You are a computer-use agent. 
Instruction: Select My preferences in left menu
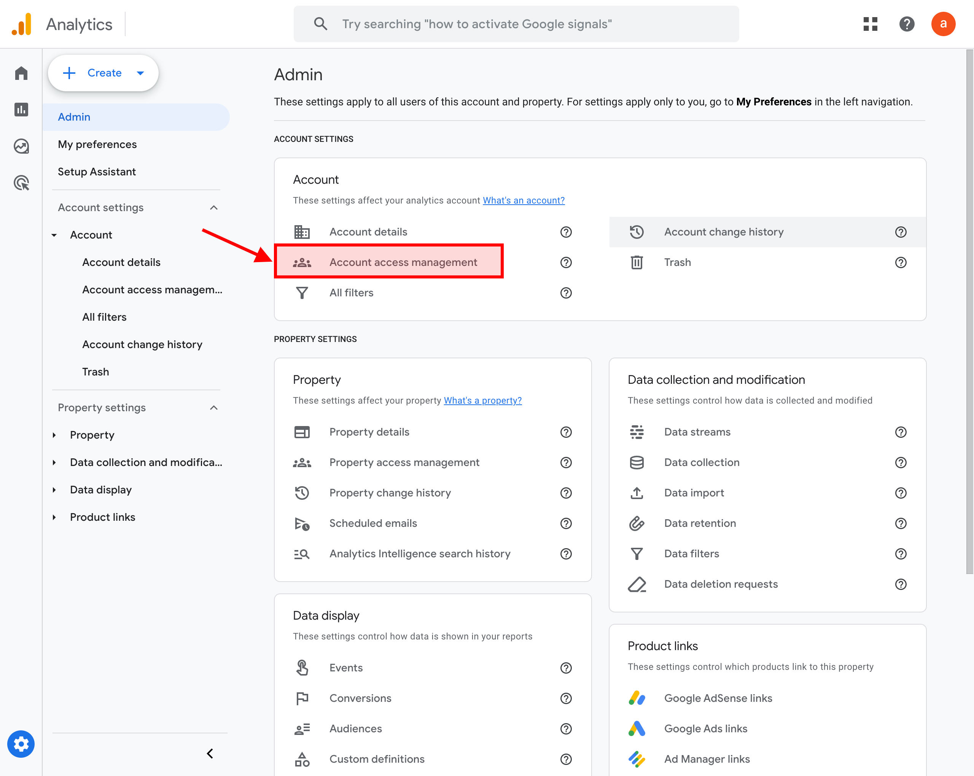click(x=97, y=145)
